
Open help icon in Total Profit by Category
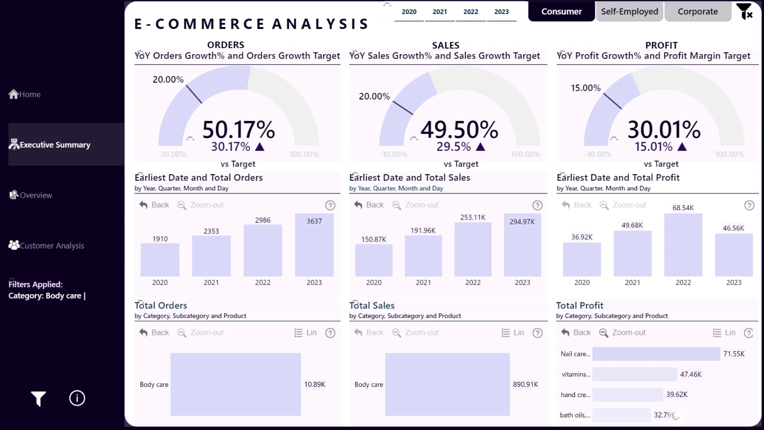click(x=748, y=333)
